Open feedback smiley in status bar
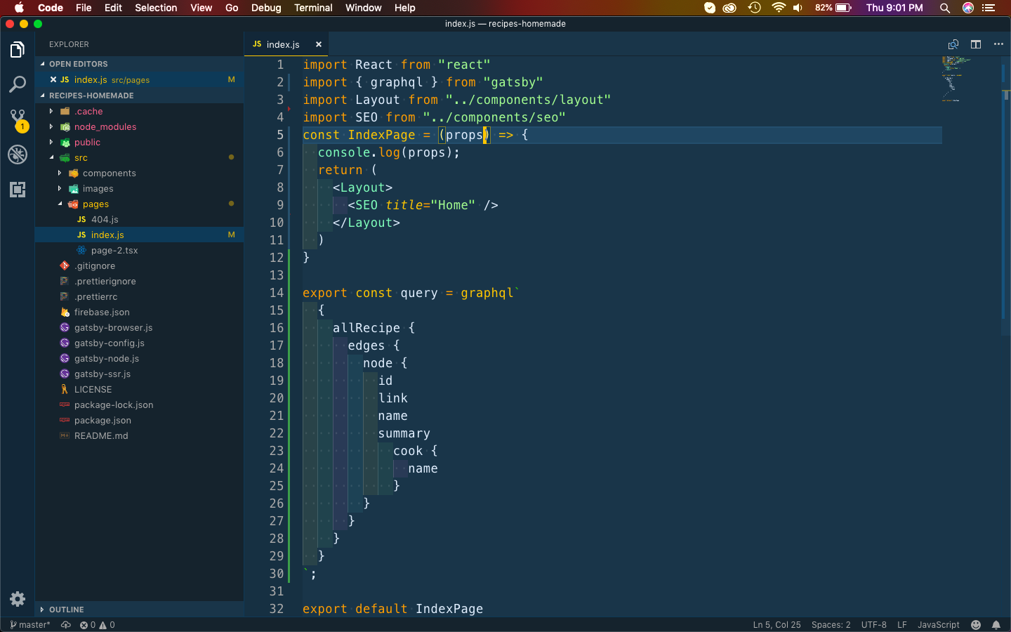Screen dimensions: 1011x632 point(976,625)
